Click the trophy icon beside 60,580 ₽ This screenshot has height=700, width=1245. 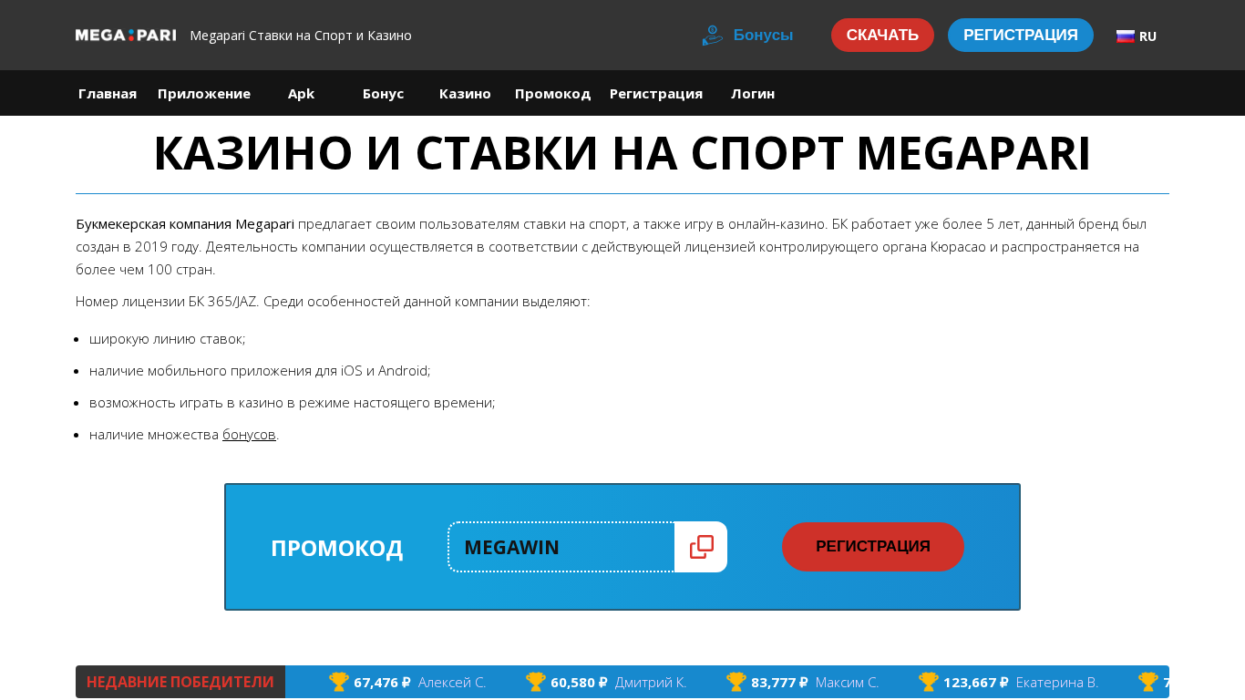[536, 682]
